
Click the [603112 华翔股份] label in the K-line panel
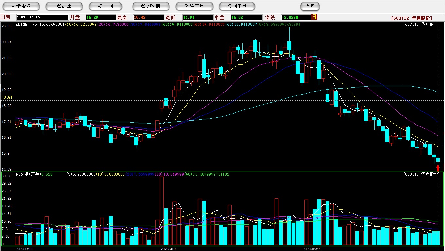click(x=421, y=25)
